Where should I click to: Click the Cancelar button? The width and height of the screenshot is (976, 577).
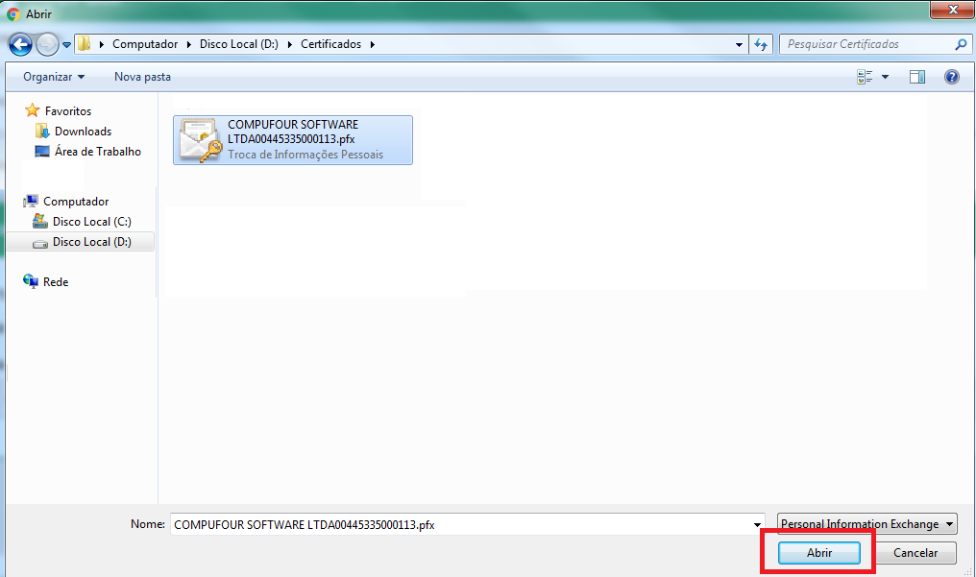915,553
